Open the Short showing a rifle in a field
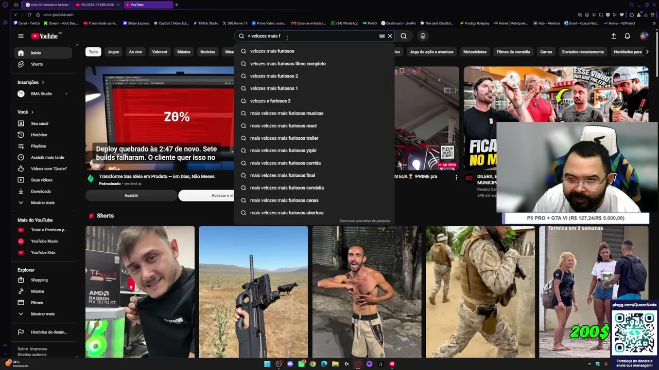Viewport: 659px width, 370px height. pos(253,292)
